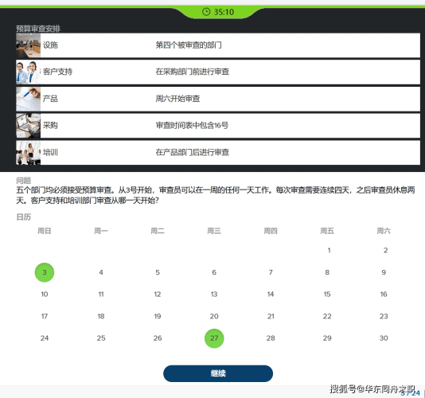Viewport: 425px width, 398px height.
Task: Click the 设施 department thumbnail
Action: pyautogui.click(x=28, y=45)
